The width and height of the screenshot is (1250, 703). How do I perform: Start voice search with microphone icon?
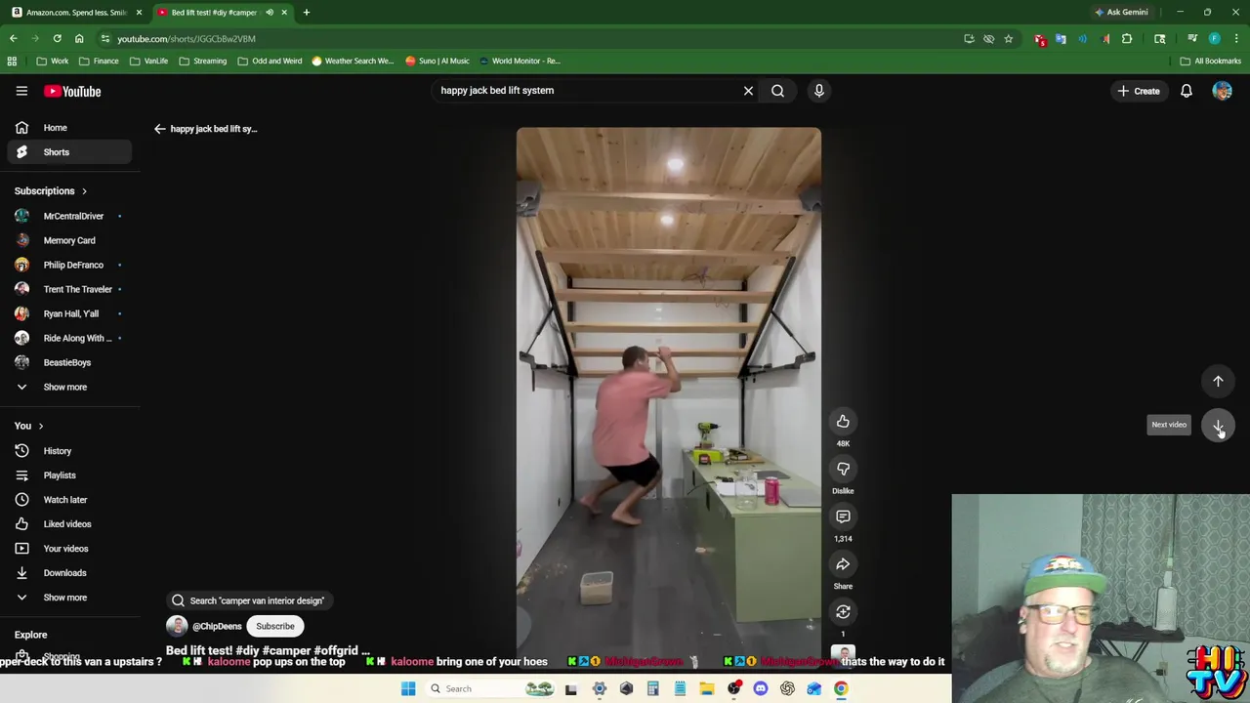click(x=818, y=91)
